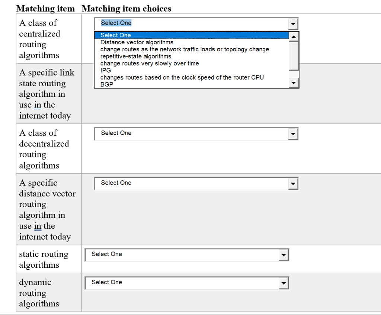Screen dimensions: 381x315
Task: Open the static routing algorithms dropdown
Action: pos(187,255)
